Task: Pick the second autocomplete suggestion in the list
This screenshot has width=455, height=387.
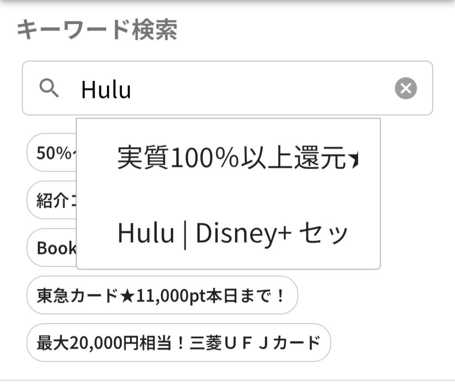Action: pos(232,234)
